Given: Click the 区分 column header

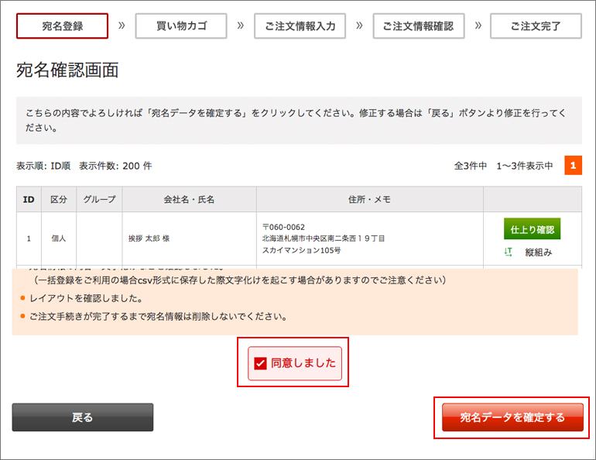Looking at the screenshot, I should pyautogui.click(x=59, y=199).
